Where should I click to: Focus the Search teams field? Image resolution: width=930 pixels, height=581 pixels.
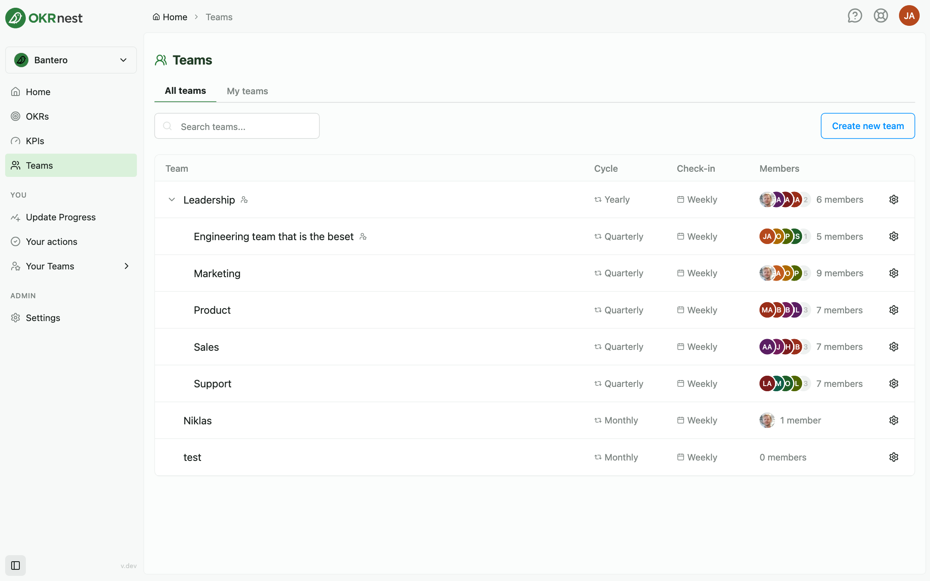click(237, 126)
